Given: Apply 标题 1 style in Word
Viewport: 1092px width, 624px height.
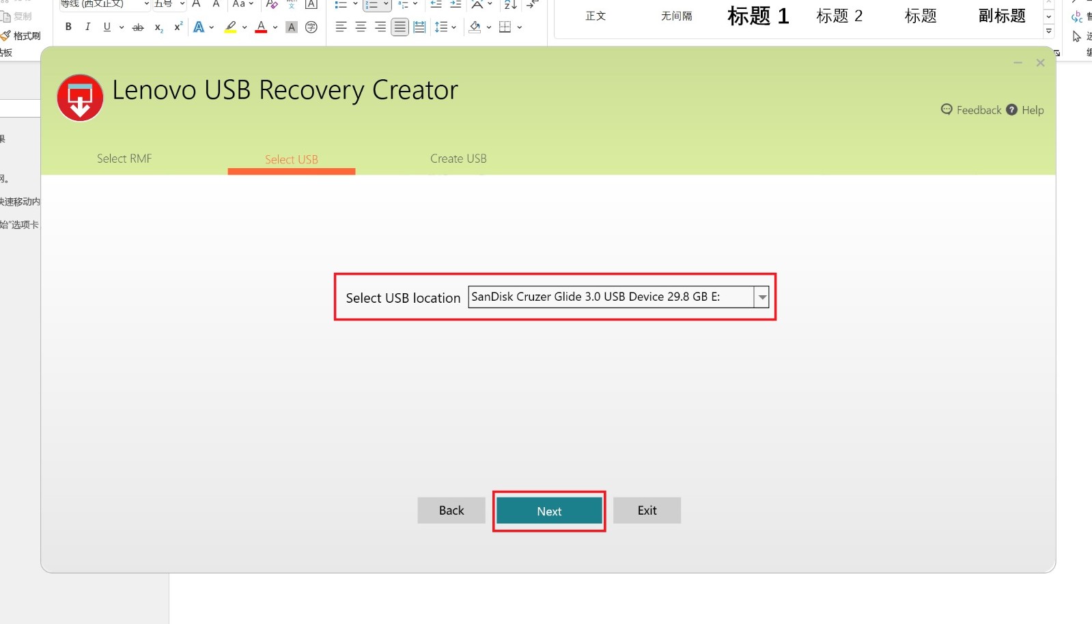Looking at the screenshot, I should 758,16.
